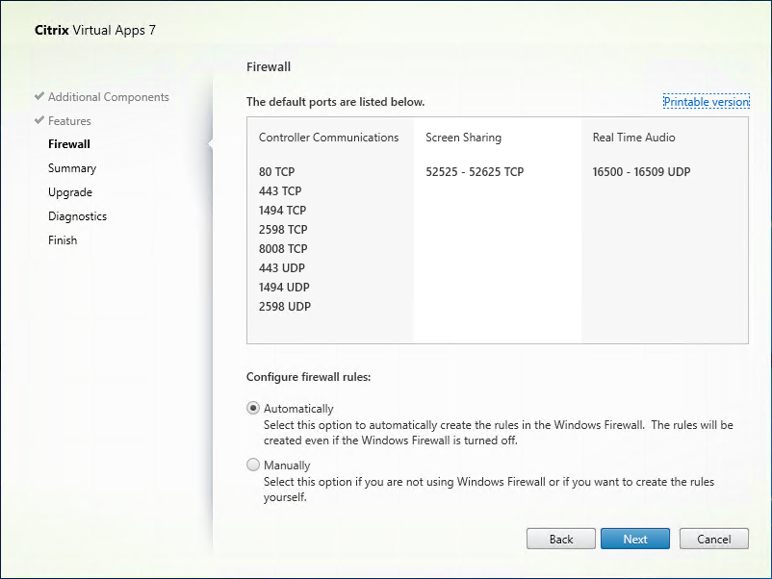772x579 pixels.
Task: Select the Diagnostics step
Action: pos(77,216)
